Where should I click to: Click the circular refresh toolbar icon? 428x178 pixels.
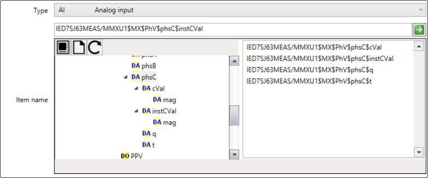(x=95, y=48)
